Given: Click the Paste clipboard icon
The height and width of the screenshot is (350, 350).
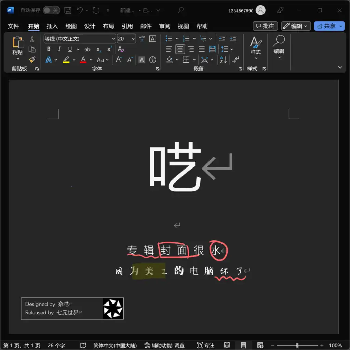Looking at the screenshot, I should point(18,42).
